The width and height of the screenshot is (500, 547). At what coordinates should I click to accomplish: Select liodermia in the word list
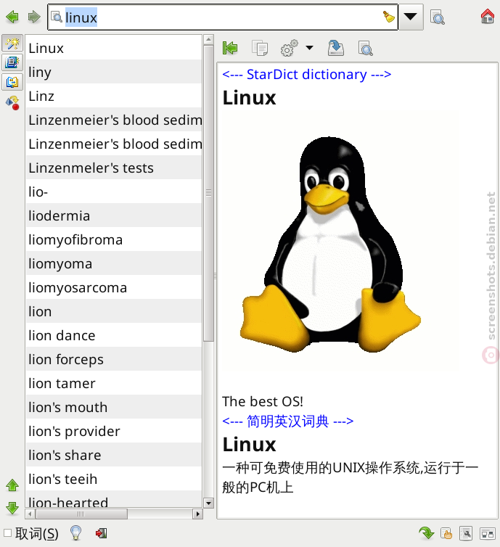114,215
